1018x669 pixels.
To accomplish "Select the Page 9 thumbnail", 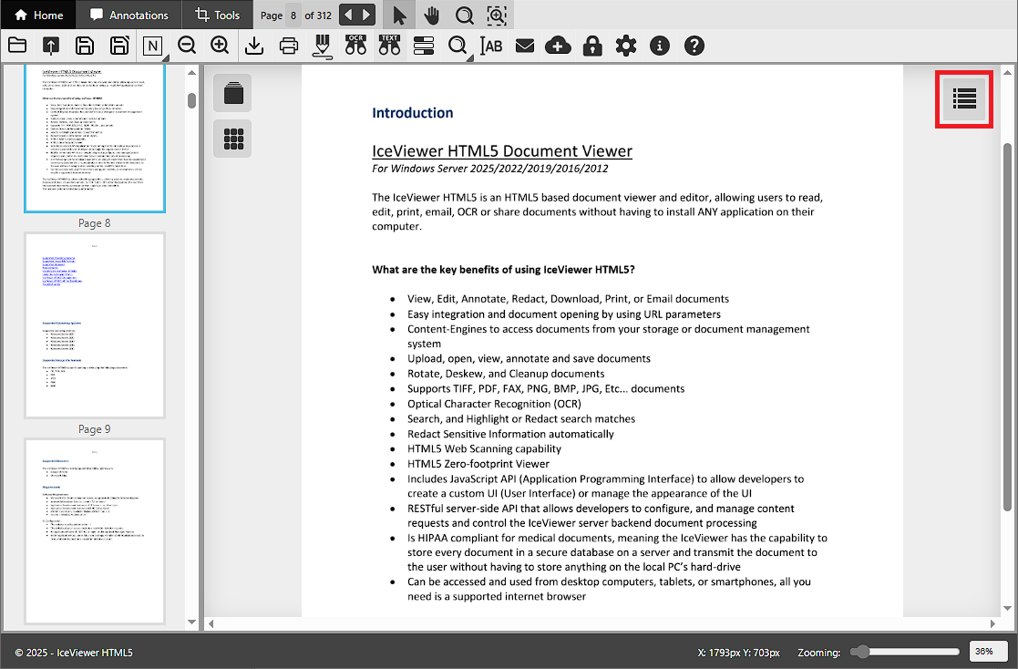I will click(x=95, y=324).
